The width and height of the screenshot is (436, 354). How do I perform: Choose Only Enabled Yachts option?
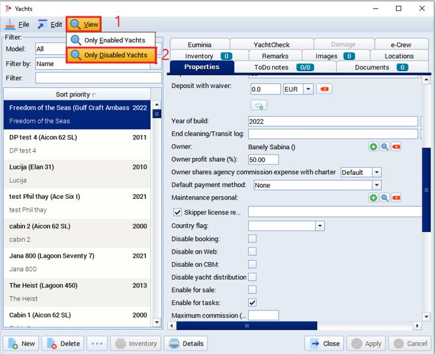tap(111, 40)
